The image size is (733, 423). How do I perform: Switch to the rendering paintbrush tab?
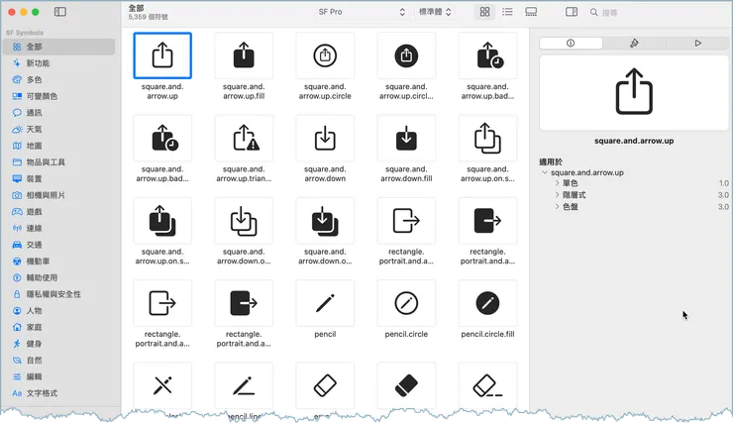(634, 43)
